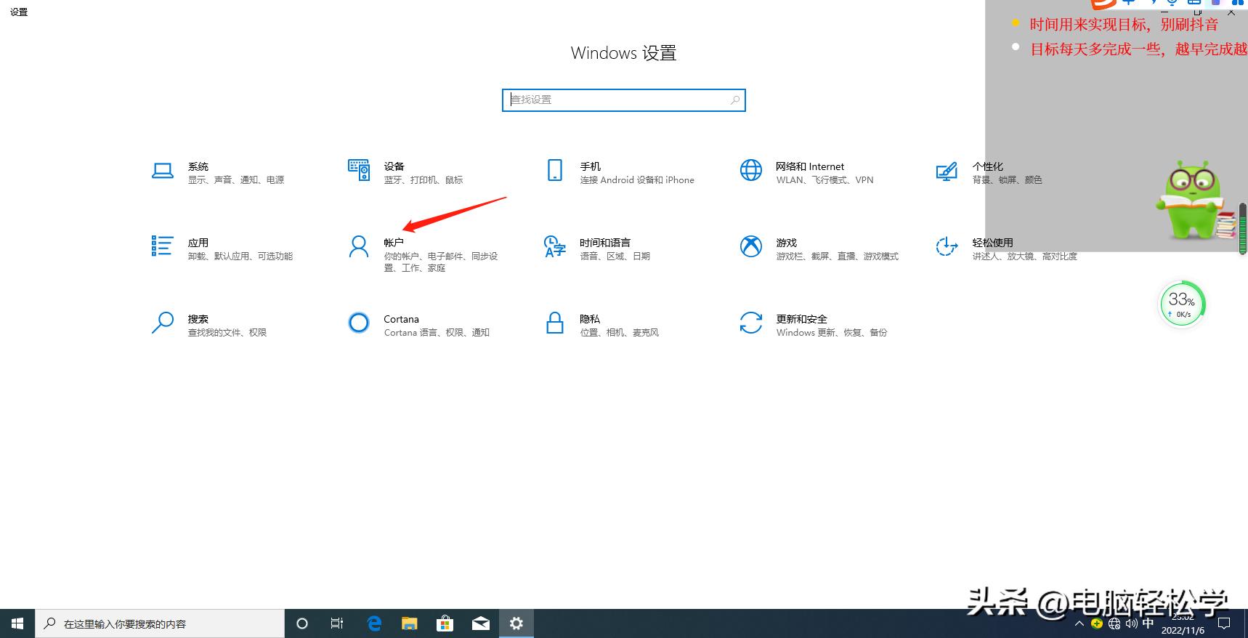Expand hidden tray icons chevron

pyautogui.click(x=1079, y=623)
